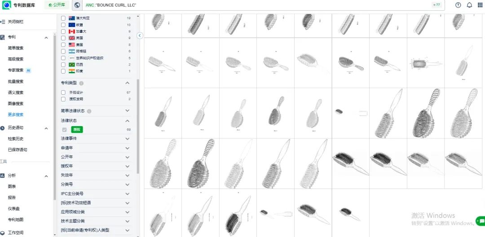Expand the IPC主分类号 filter
This screenshot has height=237, width=485.
click(x=127, y=194)
